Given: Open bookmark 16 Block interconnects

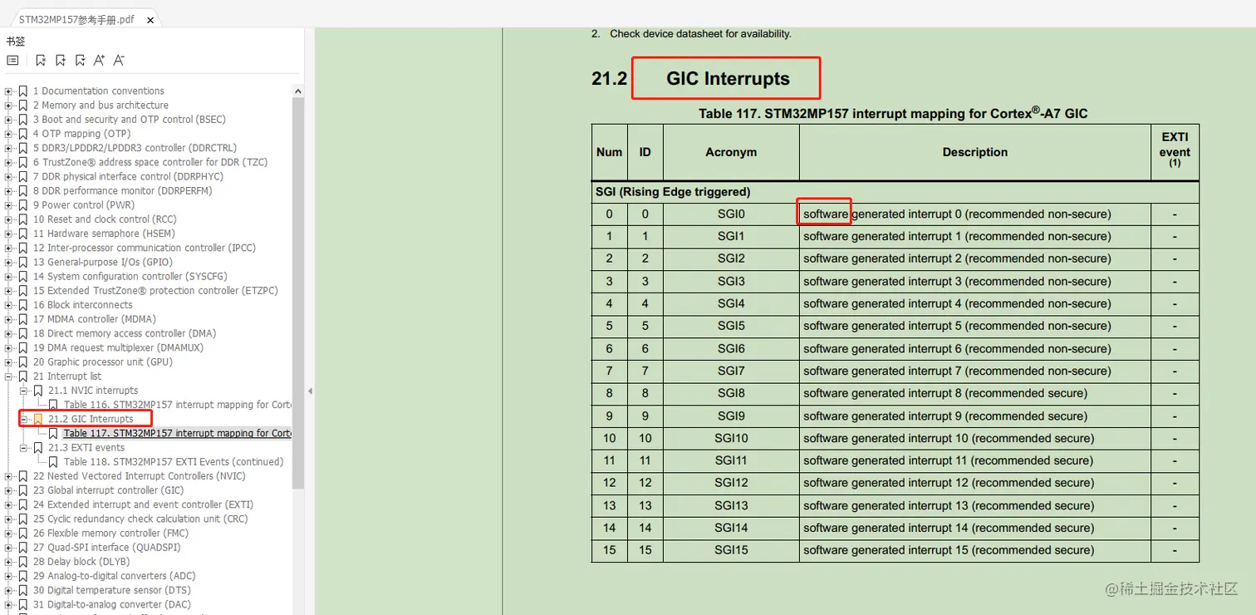Looking at the screenshot, I should click(82, 305).
